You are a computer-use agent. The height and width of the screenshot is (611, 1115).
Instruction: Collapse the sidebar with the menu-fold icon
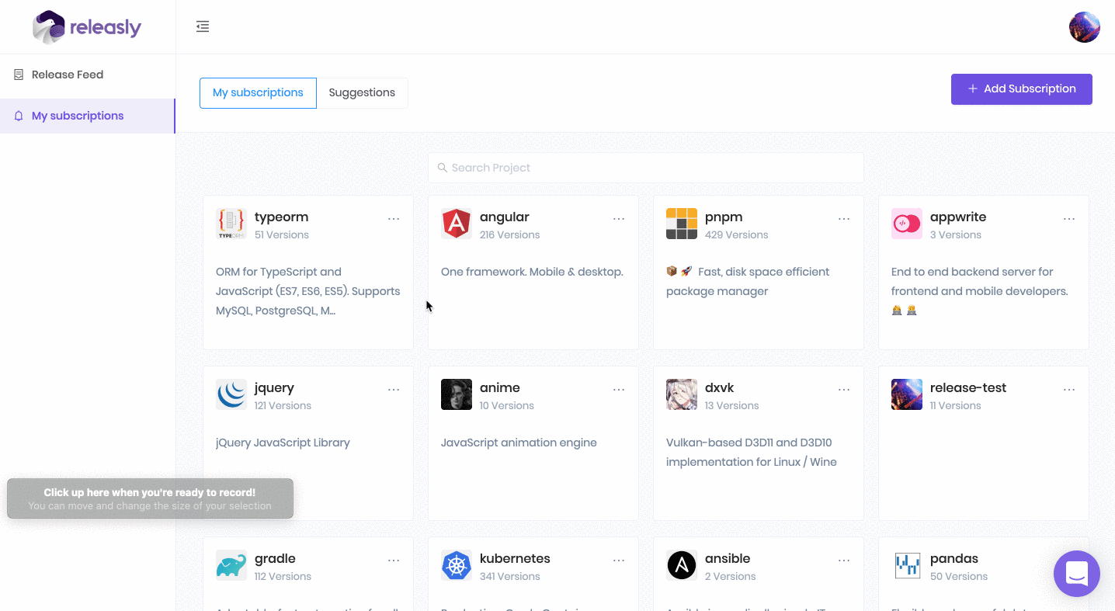(x=203, y=26)
